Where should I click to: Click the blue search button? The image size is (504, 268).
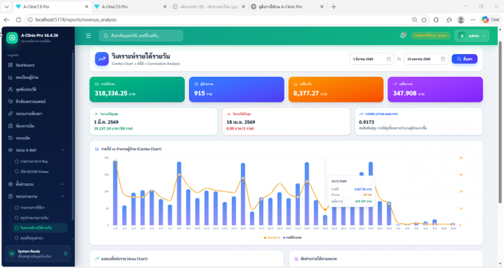465,59
